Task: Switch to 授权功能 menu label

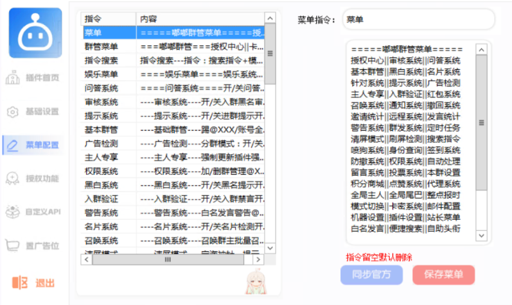Action: click(x=42, y=179)
